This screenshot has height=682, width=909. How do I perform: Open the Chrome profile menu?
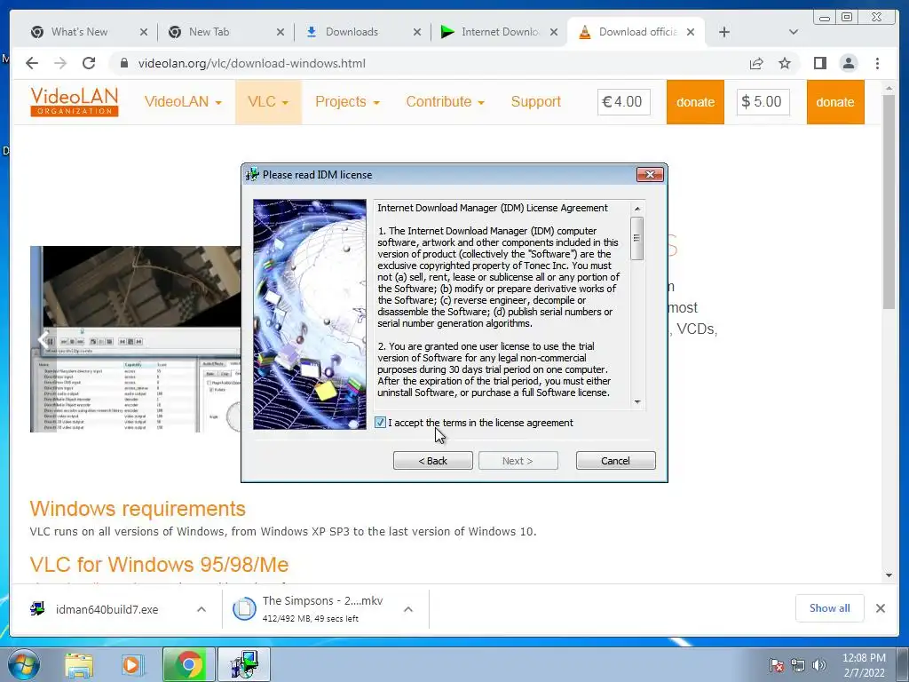pyautogui.click(x=848, y=63)
